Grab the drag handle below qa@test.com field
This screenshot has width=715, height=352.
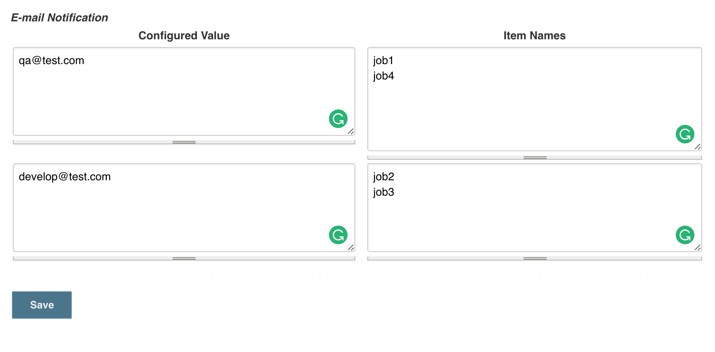(184, 142)
